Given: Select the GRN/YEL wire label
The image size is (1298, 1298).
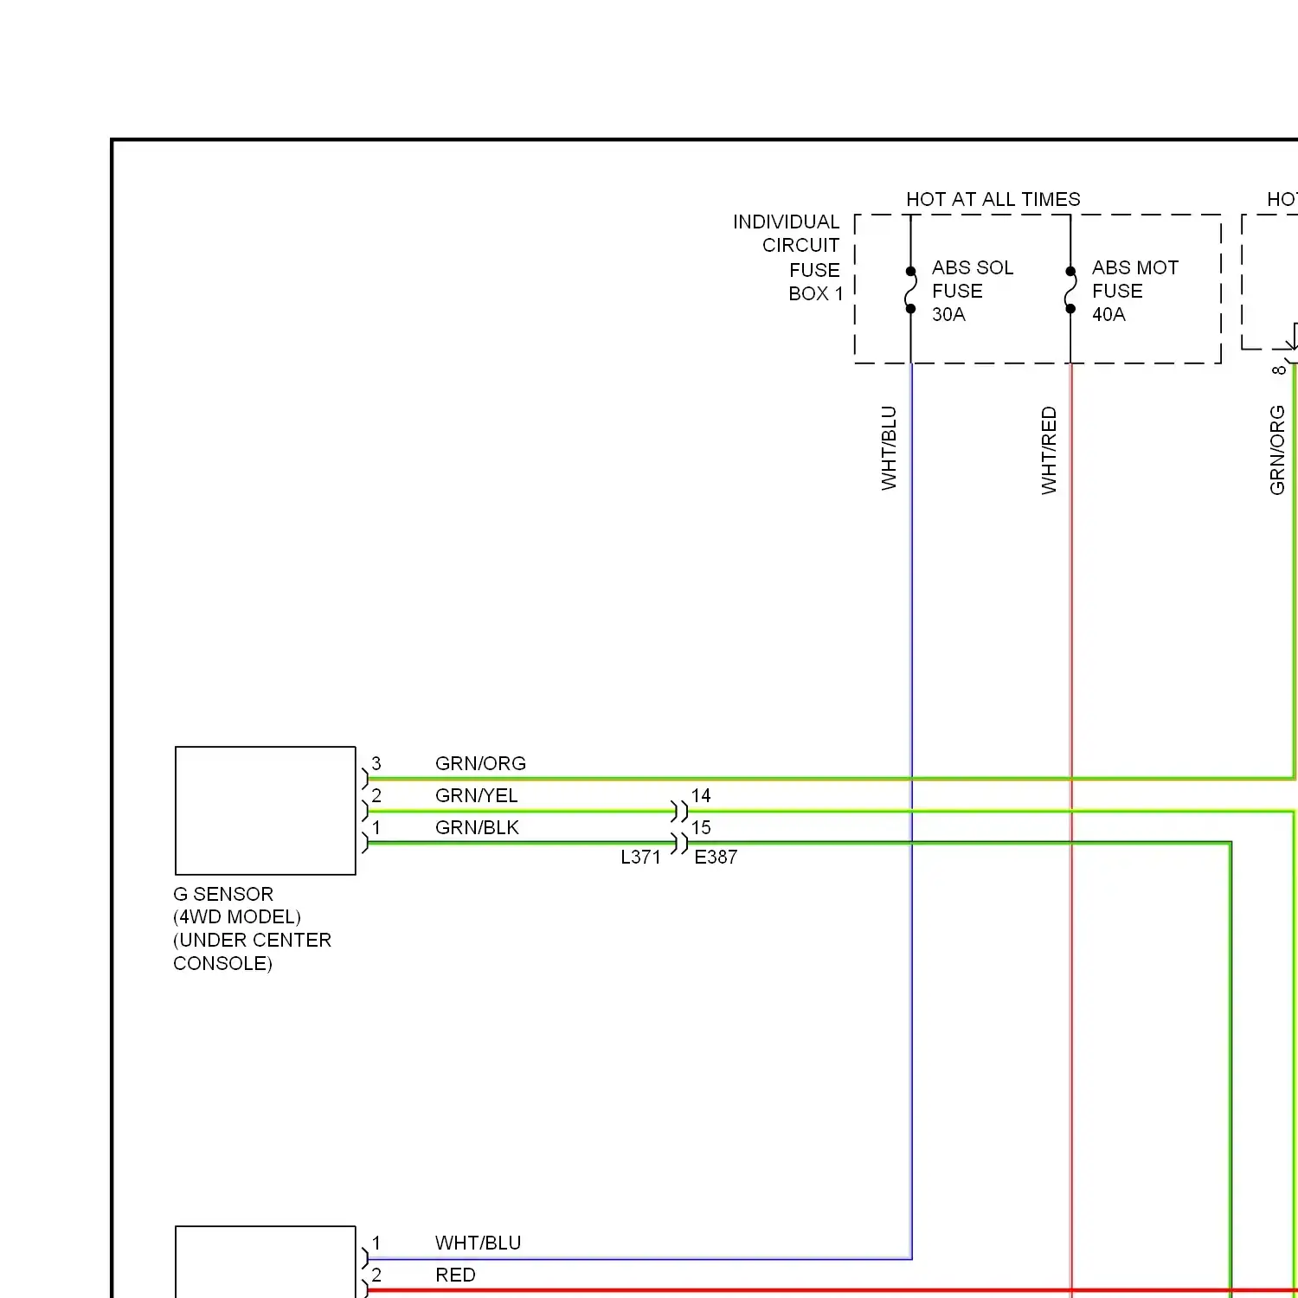Looking at the screenshot, I should pyautogui.click(x=476, y=795).
